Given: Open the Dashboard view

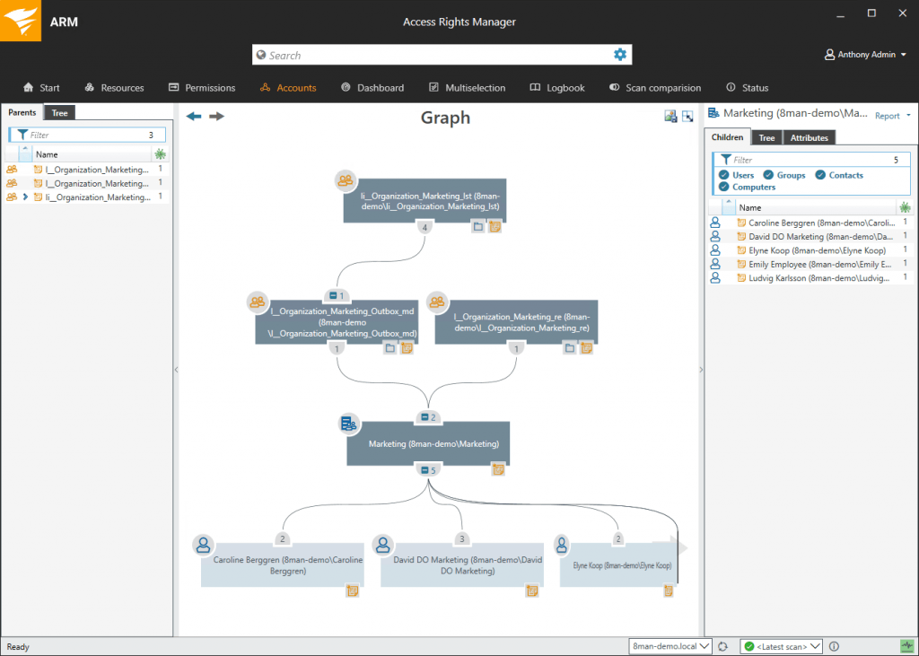Looking at the screenshot, I should coord(372,87).
